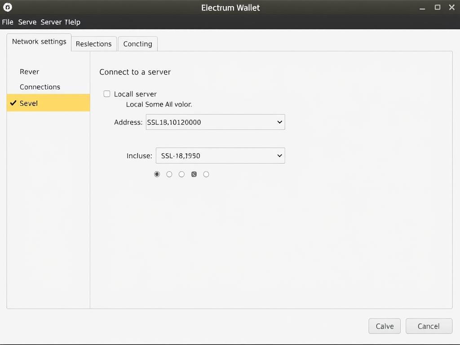
Task: Click the Incluse dropdown chevron
Action: 279,155
